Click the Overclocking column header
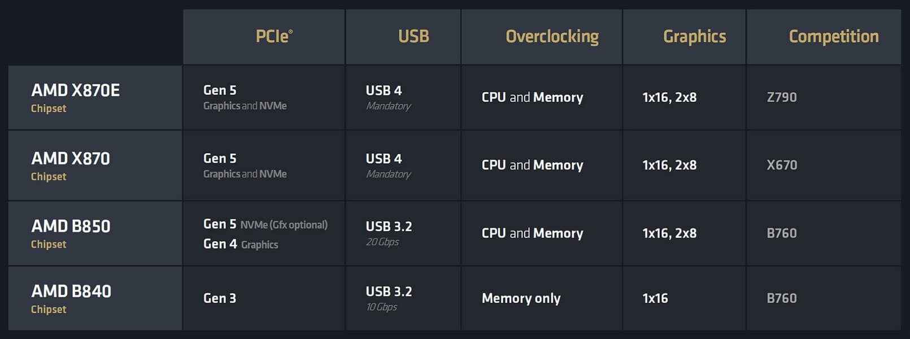The height and width of the screenshot is (339, 910). (x=552, y=37)
